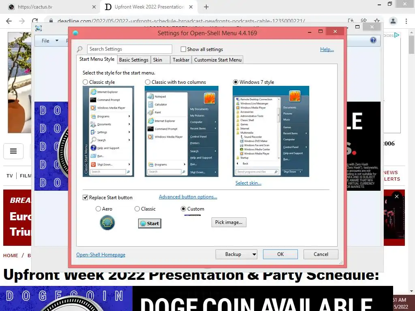Screen dimensions: 415x311
Task: Click Chrome's forward navigation arrow
Action: 22,21
